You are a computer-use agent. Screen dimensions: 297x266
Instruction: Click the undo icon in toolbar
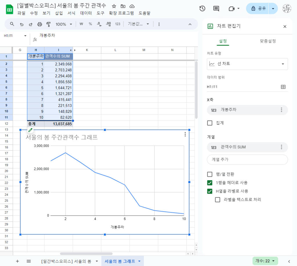click(21, 24)
